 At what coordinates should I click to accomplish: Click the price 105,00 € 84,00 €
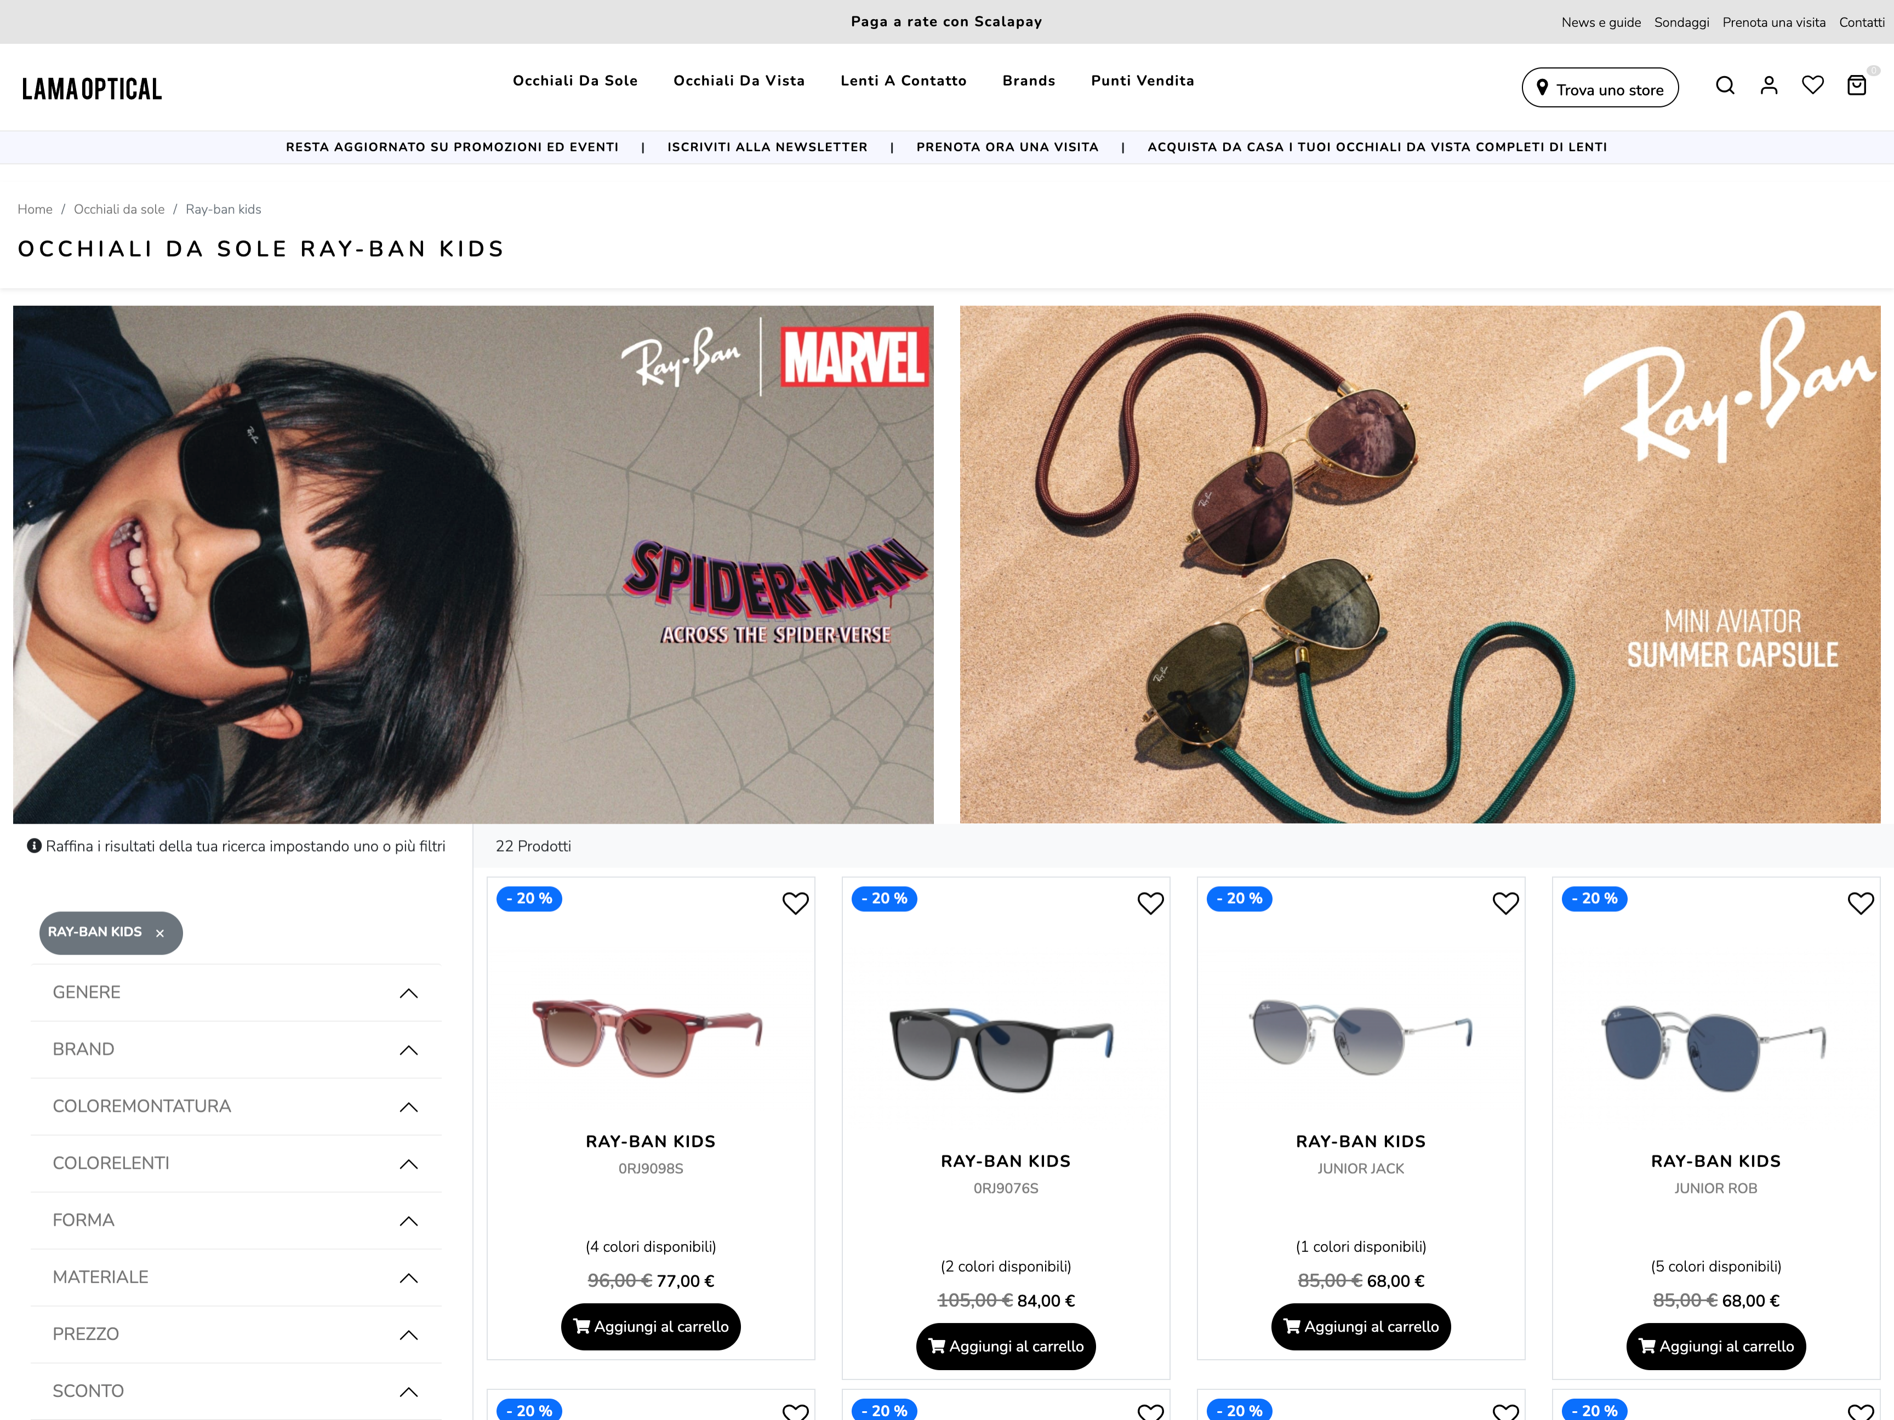point(1006,1301)
